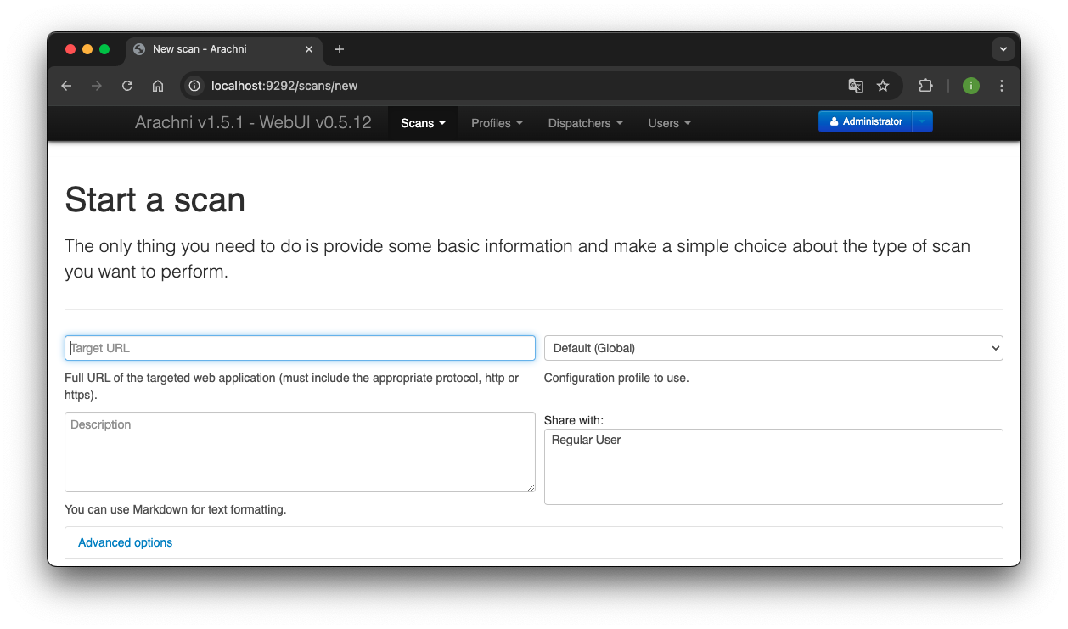
Task: Click the Administrator account button
Action: (865, 121)
